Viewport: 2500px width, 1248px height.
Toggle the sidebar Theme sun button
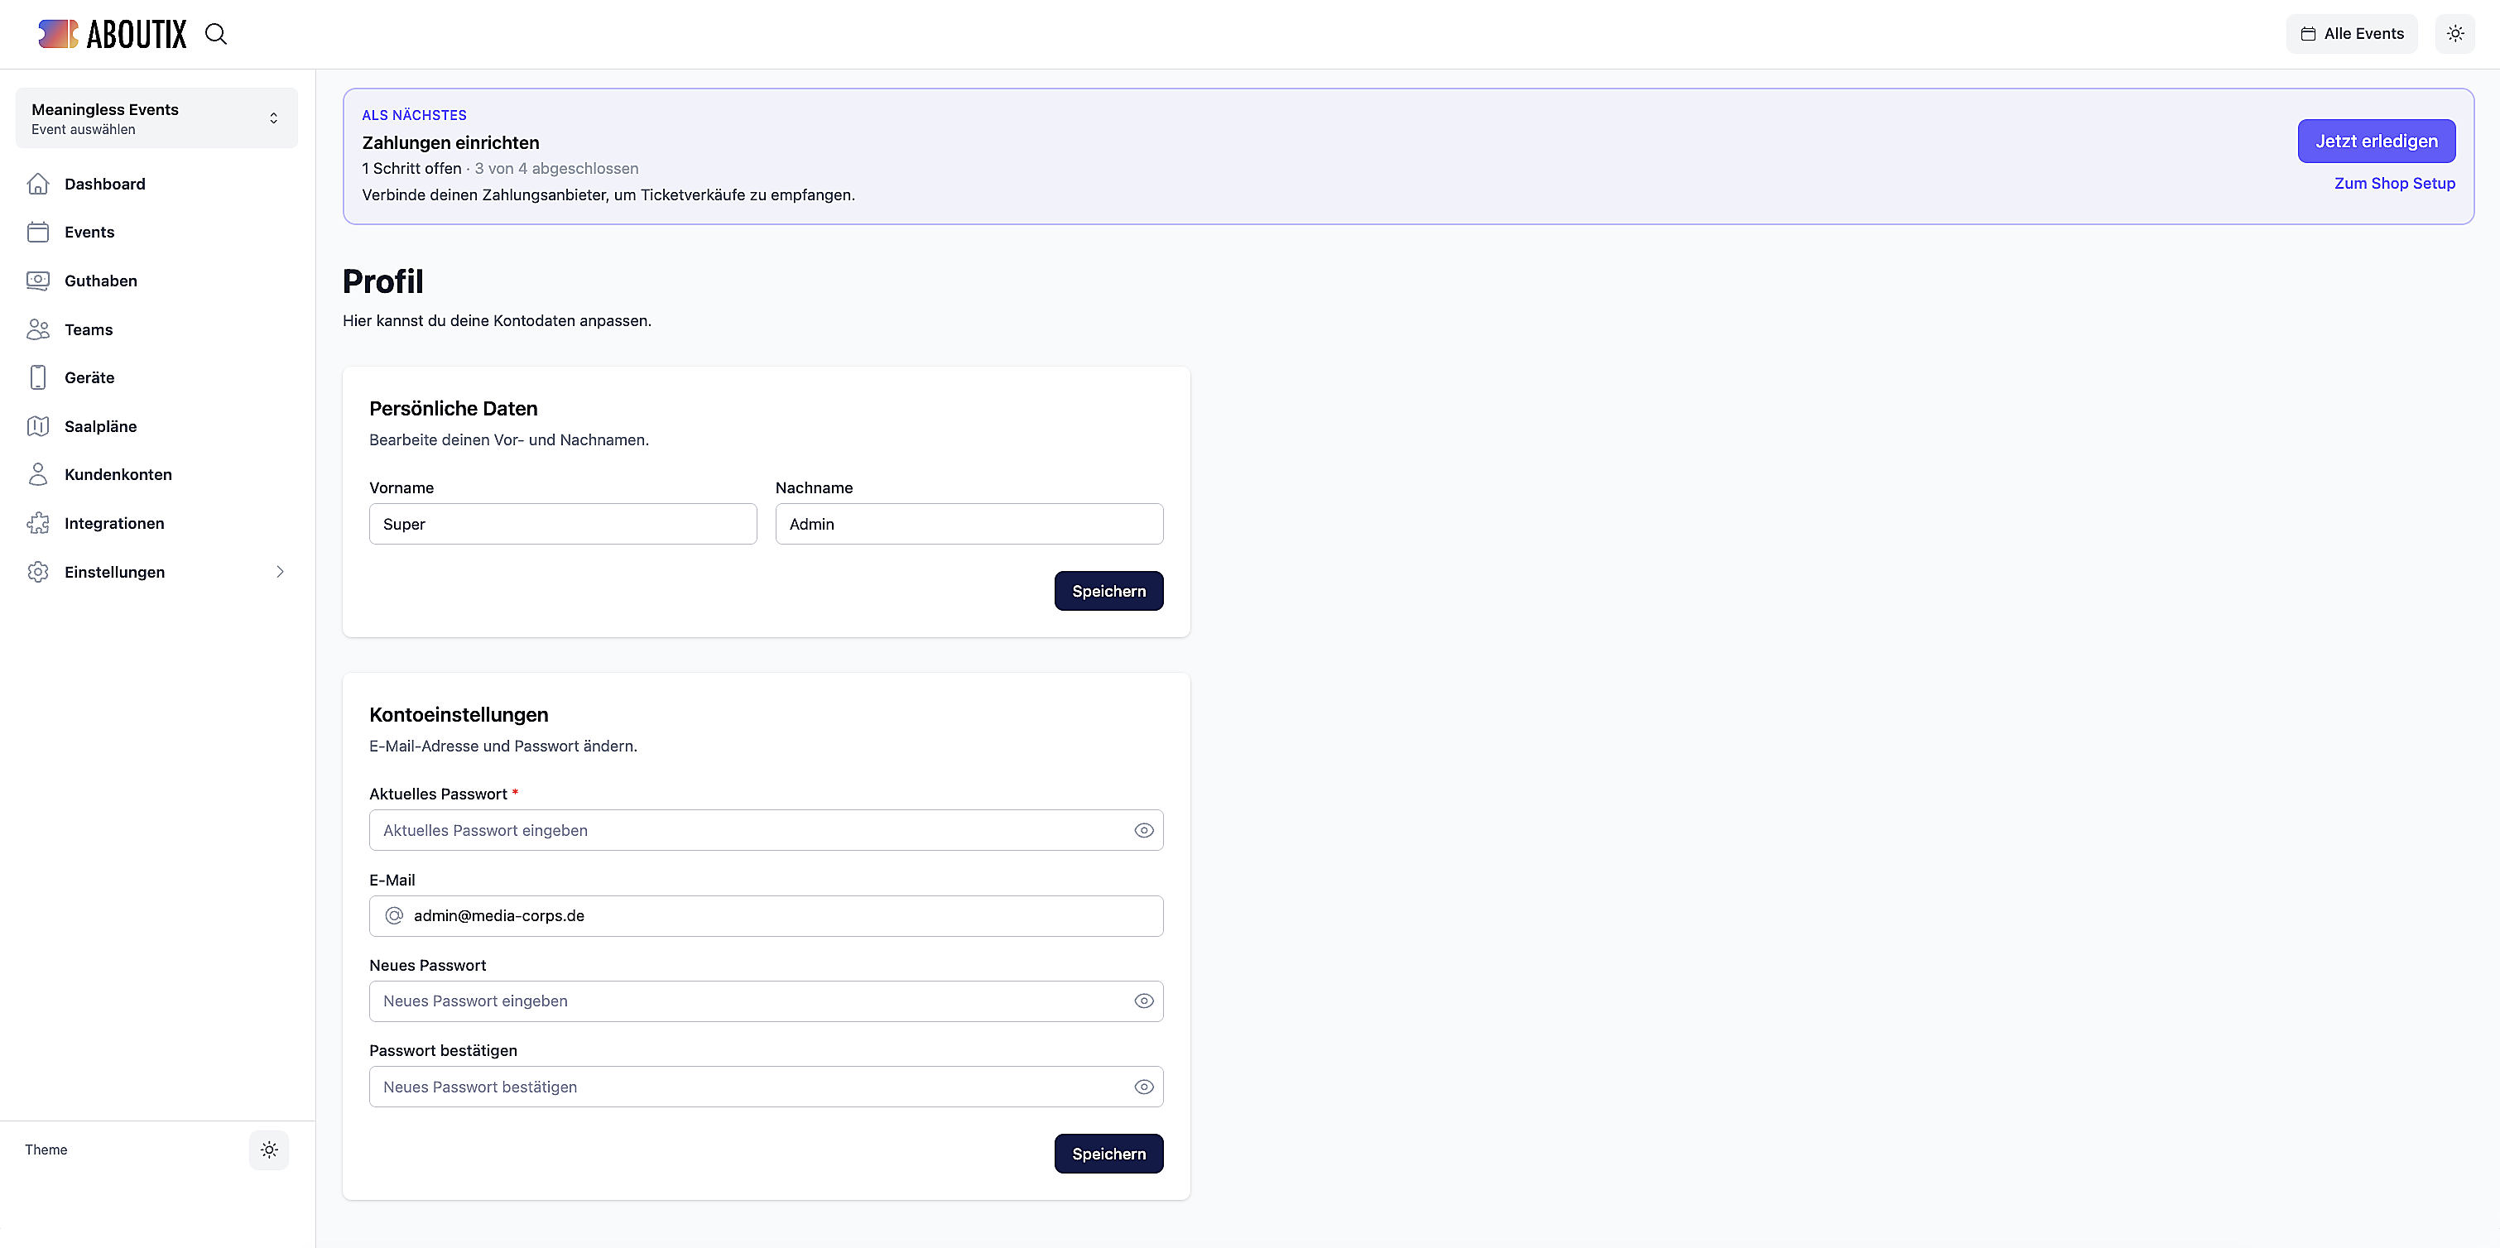(x=269, y=1150)
